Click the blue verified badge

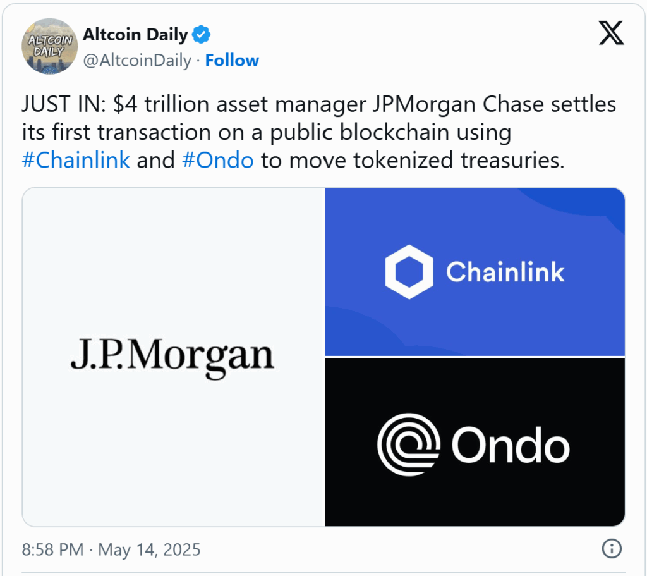point(202,34)
